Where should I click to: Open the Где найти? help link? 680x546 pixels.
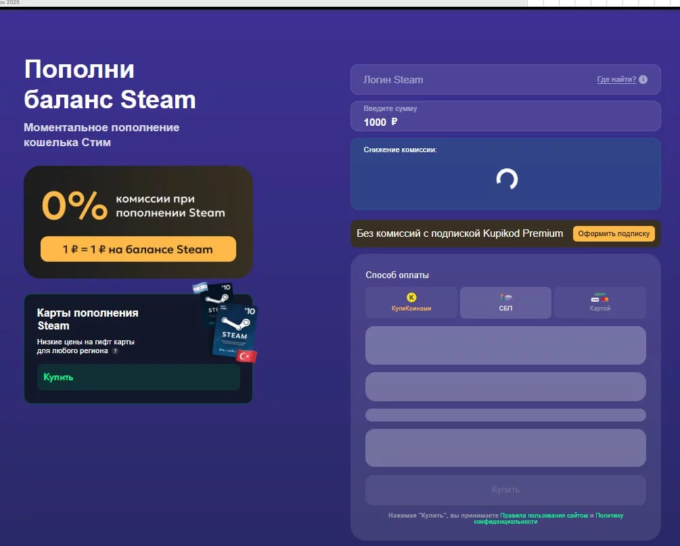[x=616, y=79]
